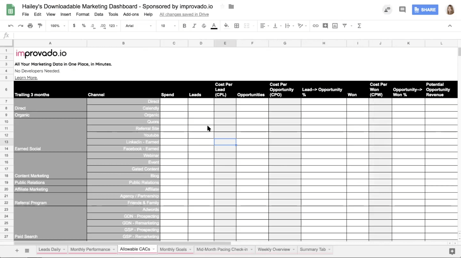
Task: Open the comments history icon
Action: click(x=402, y=10)
